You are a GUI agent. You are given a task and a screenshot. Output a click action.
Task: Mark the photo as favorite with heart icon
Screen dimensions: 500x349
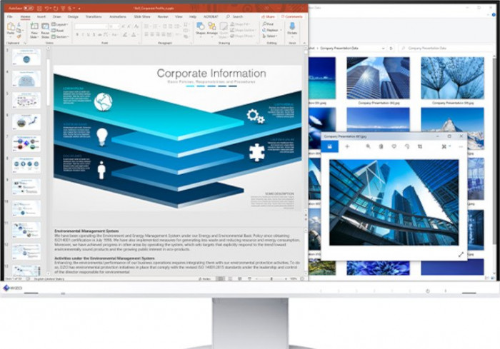coord(394,146)
